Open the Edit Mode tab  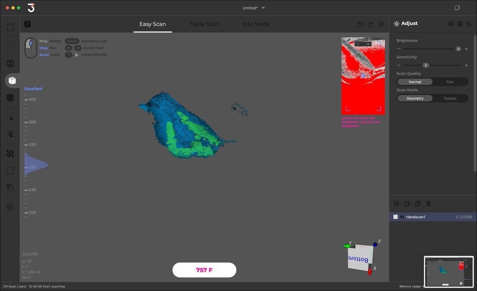coord(256,24)
